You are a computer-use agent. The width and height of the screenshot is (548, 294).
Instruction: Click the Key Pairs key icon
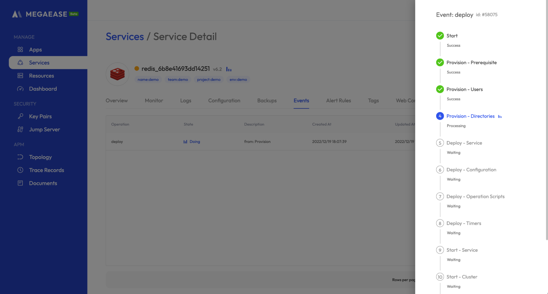(x=20, y=116)
